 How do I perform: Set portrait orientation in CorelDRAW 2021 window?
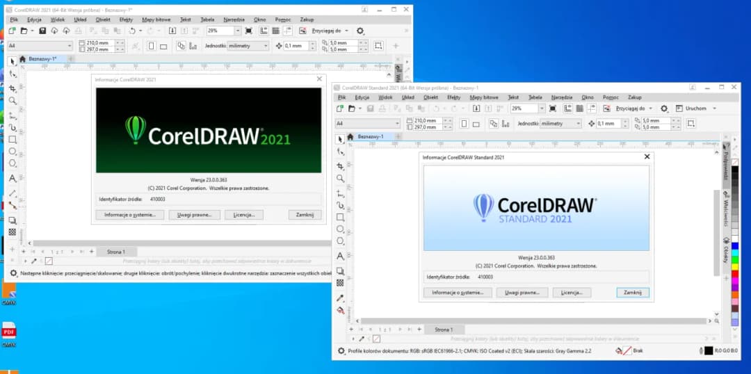(x=151, y=46)
